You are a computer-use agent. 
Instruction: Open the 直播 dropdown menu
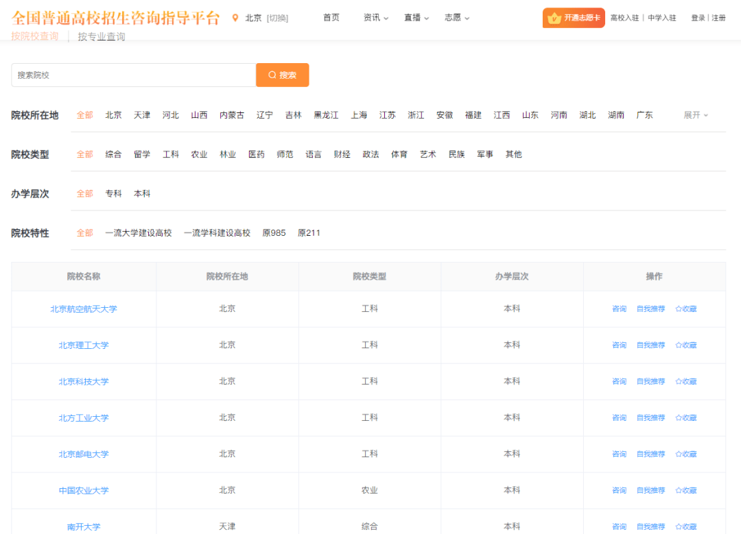(x=412, y=18)
